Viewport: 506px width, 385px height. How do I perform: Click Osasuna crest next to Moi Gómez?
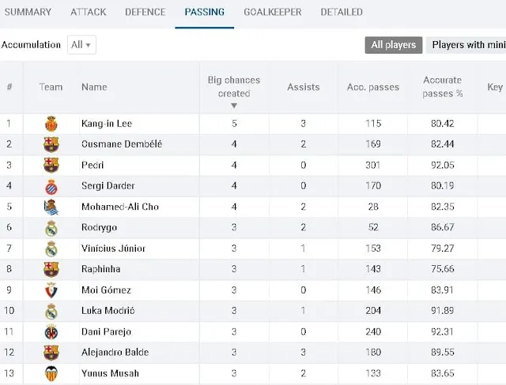51,290
